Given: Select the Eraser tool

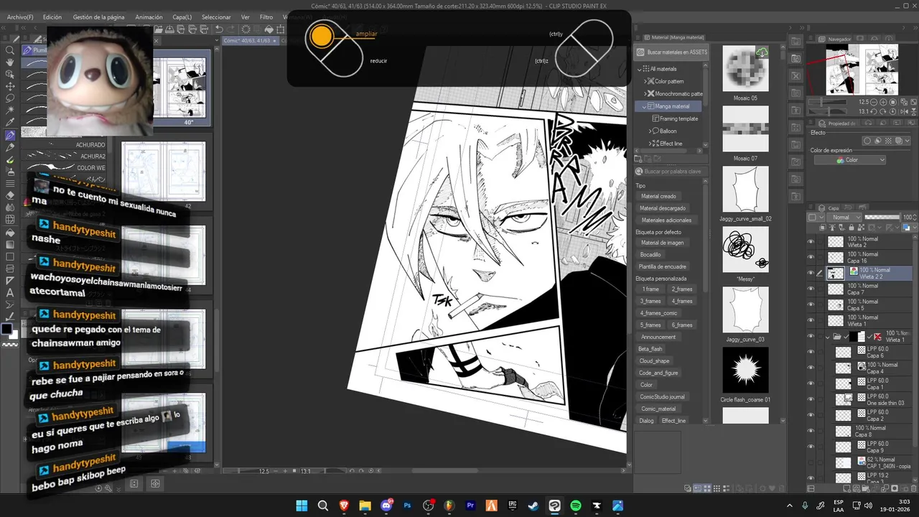Looking at the screenshot, I should [x=10, y=195].
